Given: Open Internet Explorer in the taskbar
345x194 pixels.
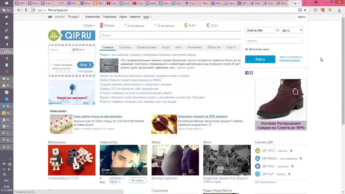Looking at the screenshot, I should pos(7,31).
